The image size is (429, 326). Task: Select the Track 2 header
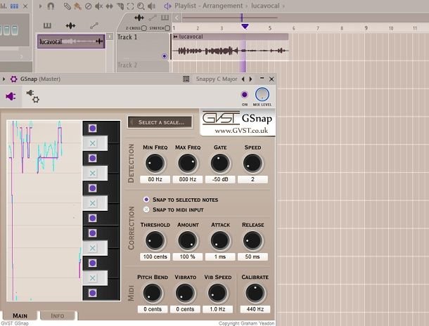click(x=143, y=67)
